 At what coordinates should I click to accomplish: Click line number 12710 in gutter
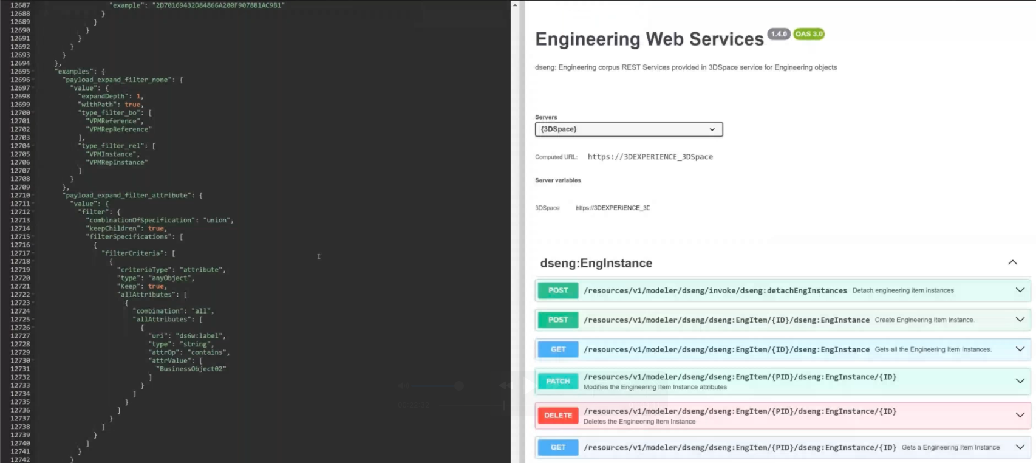pos(20,196)
